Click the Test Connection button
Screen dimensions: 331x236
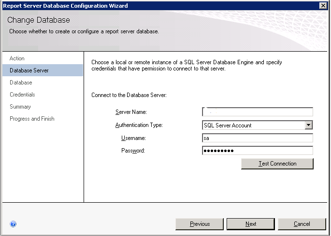277,164
